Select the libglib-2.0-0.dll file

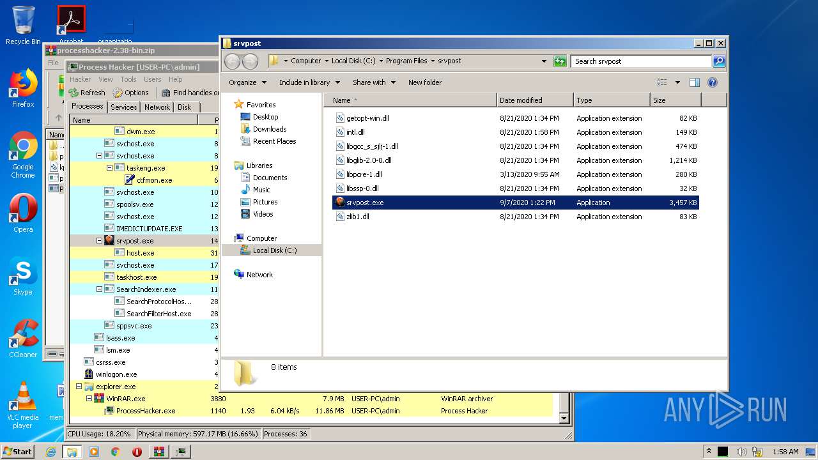[369, 160]
